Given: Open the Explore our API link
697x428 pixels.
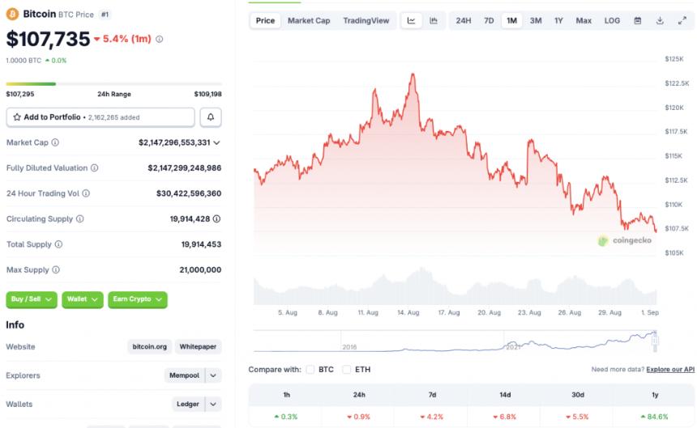Looking at the screenshot, I should click(670, 370).
